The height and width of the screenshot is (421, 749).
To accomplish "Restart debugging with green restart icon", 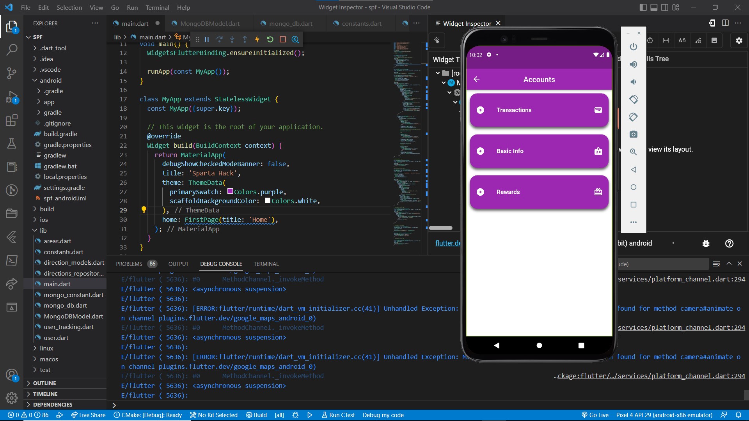I will point(270,39).
